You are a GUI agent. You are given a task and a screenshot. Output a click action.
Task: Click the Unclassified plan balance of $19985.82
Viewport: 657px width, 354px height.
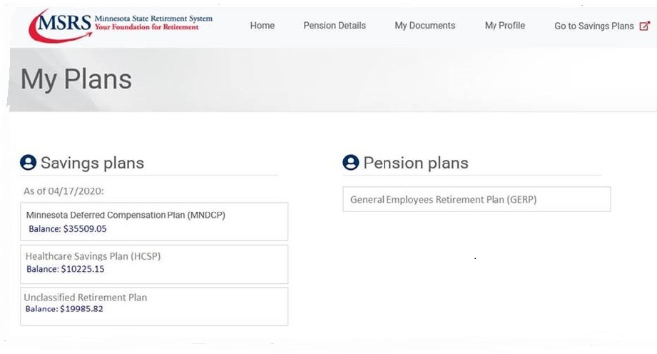click(64, 309)
